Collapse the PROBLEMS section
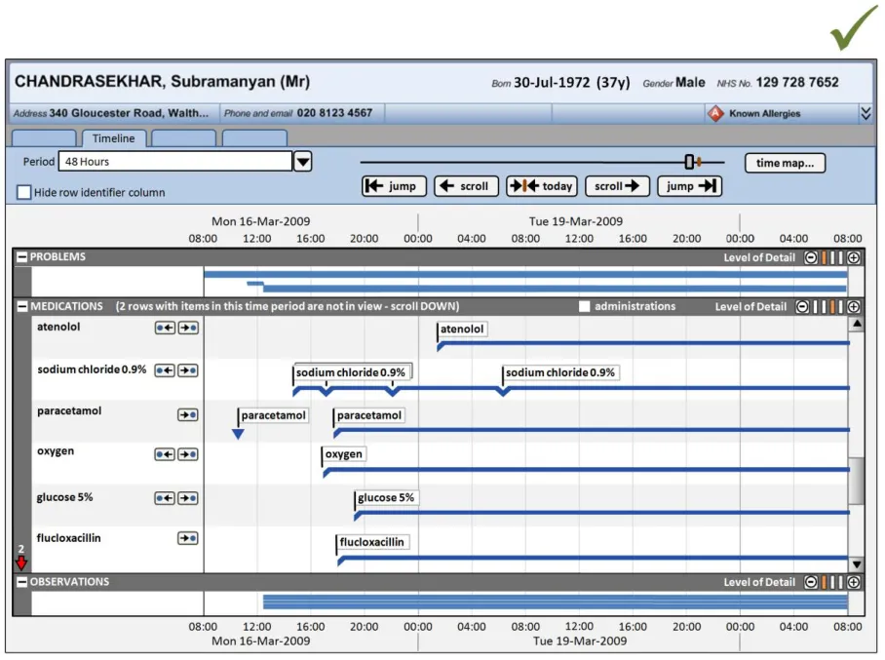Viewport: 885px width, 660px height. 21,257
